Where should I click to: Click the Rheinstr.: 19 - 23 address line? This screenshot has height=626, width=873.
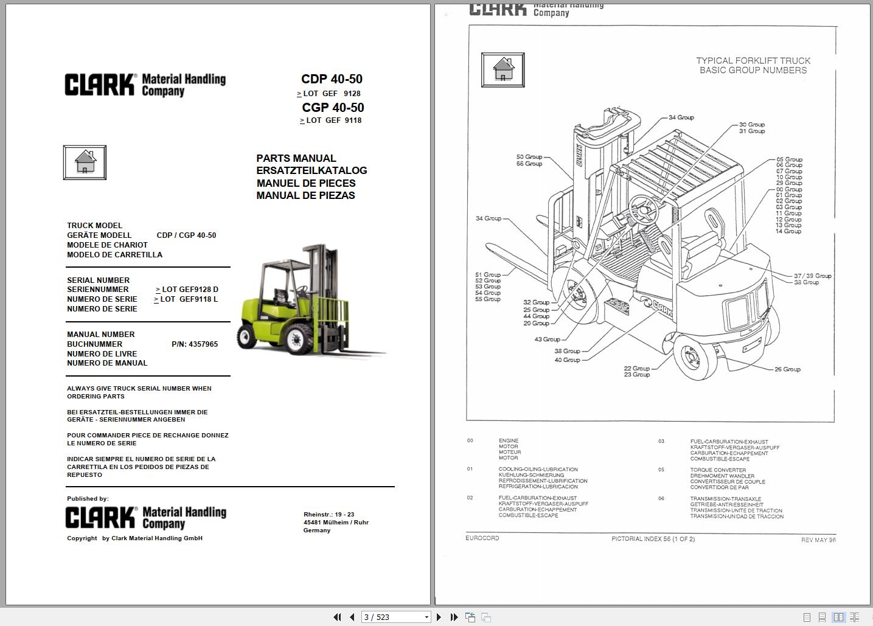(x=329, y=515)
